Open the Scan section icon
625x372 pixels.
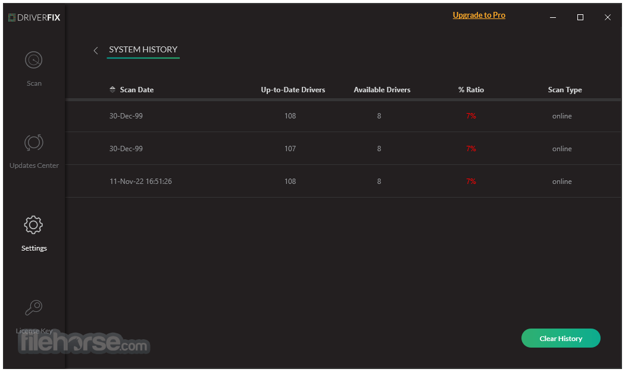coord(33,60)
